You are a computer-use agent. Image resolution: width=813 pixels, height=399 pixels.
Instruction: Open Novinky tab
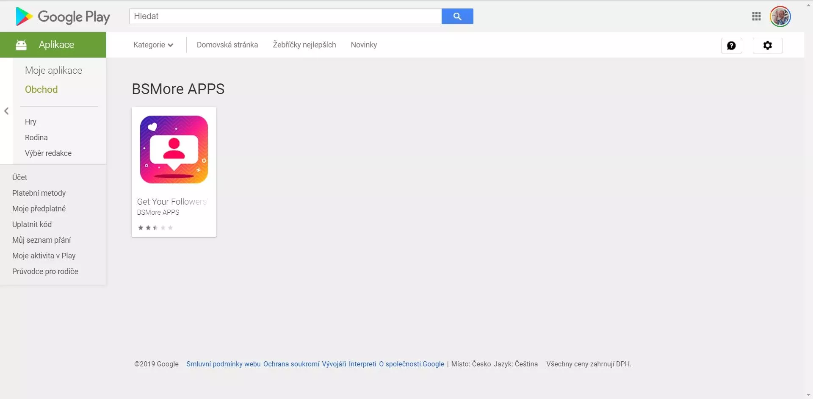pos(364,45)
